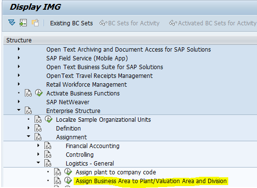Expand the SAP NetWeaver node
This screenshot has height=188, width=257.
click(x=19, y=102)
